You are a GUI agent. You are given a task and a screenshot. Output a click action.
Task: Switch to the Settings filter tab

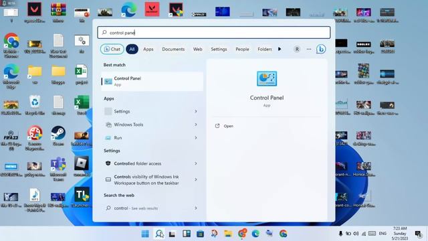point(219,49)
